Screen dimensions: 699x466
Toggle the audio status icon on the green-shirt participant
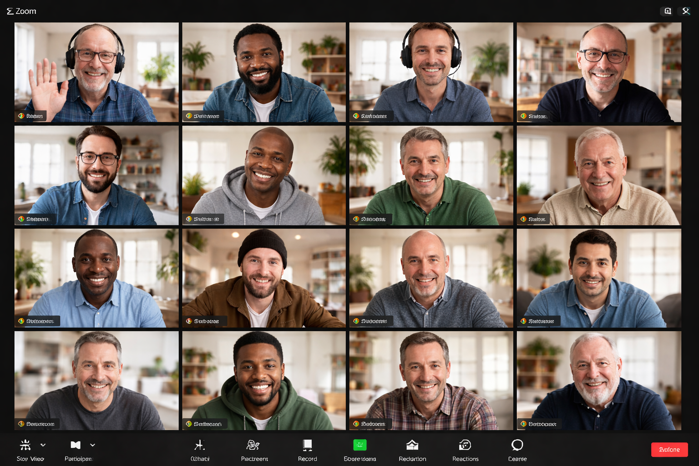coord(356,219)
